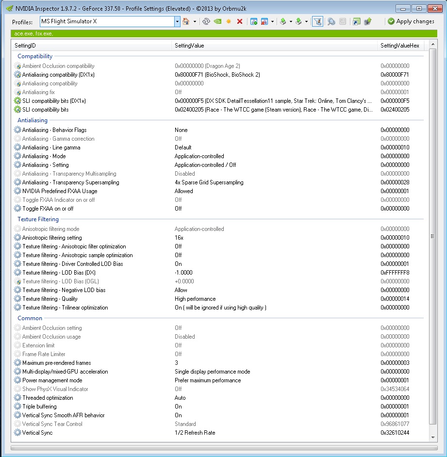This screenshot has width=447, height=457.
Task: Open the bit value editor grid icon
Action: [343, 21]
